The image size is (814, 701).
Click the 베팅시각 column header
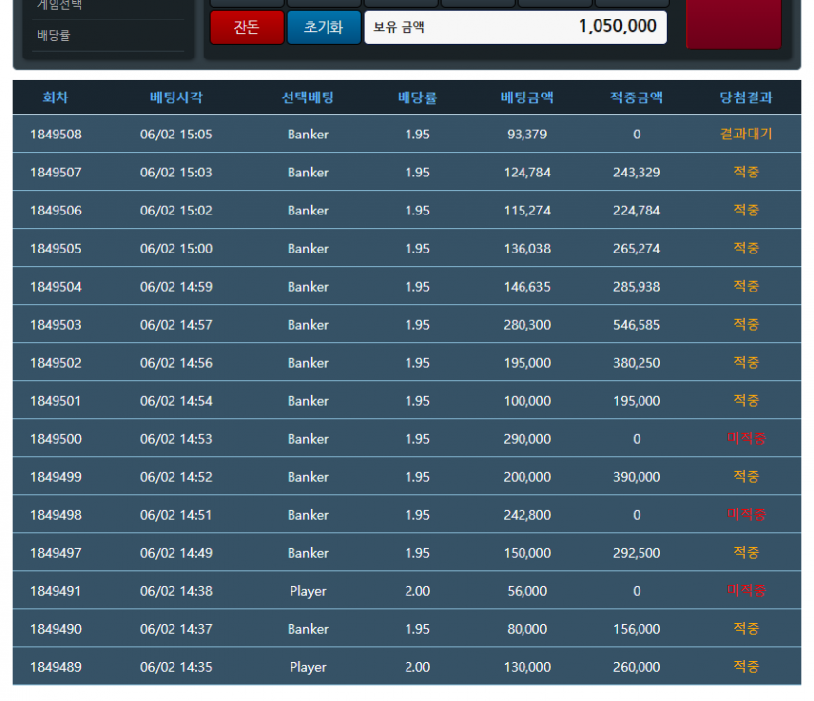pos(176,97)
